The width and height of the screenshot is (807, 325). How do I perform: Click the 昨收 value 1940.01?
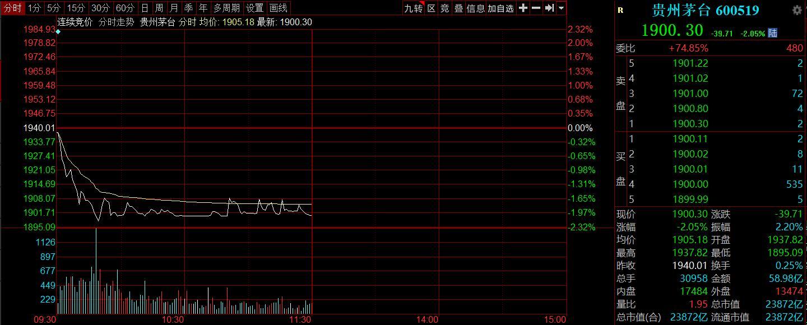(690, 266)
